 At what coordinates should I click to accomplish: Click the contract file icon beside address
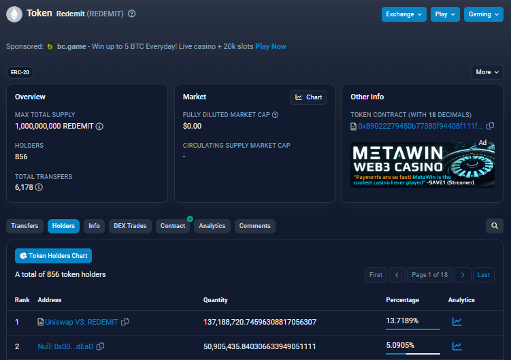[353, 127]
